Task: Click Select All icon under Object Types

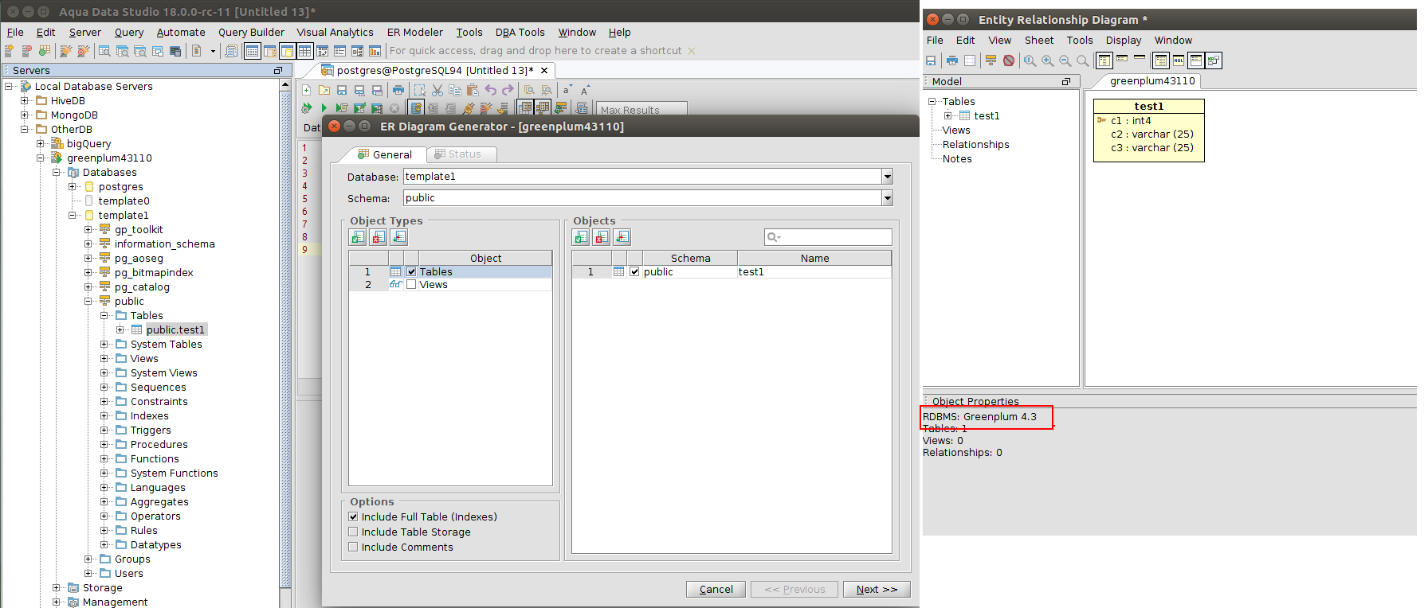Action: coord(358,237)
